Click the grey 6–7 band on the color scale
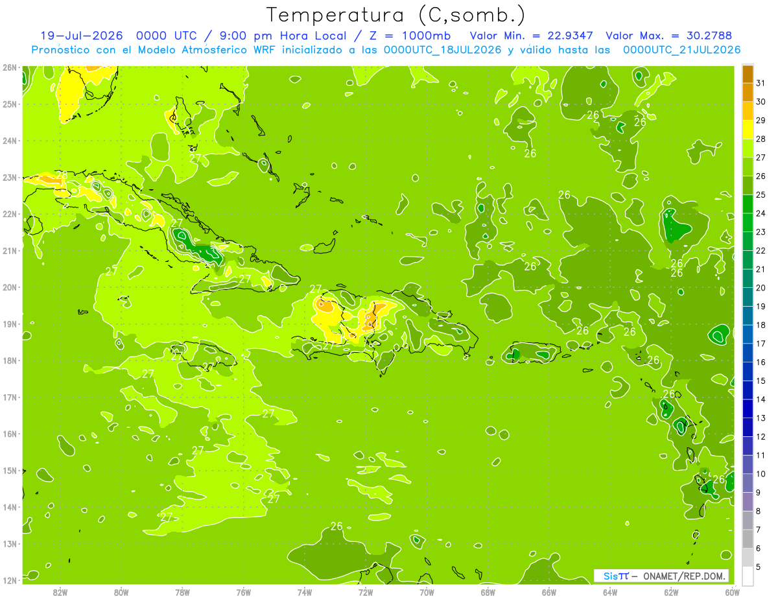 tap(748, 539)
